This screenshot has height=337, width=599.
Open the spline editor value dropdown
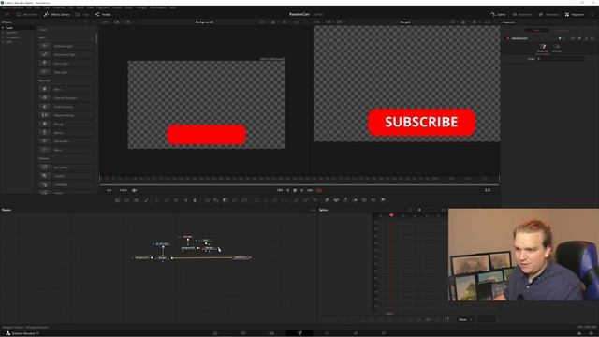[465, 319]
